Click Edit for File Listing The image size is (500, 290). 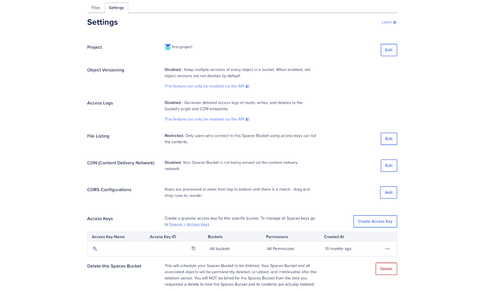pos(388,138)
